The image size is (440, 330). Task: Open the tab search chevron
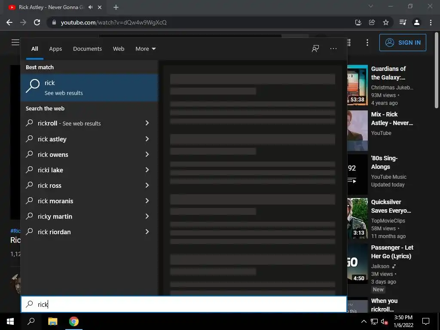[x=371, y=6]
